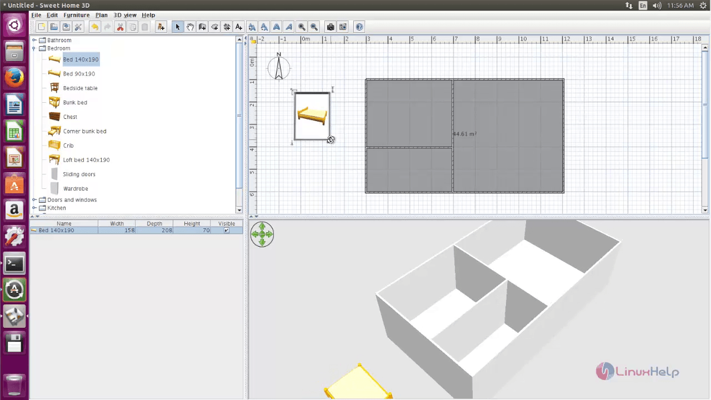Create photo with camera icon
Screen dimensions: 711x400
(x=331, y=27)
